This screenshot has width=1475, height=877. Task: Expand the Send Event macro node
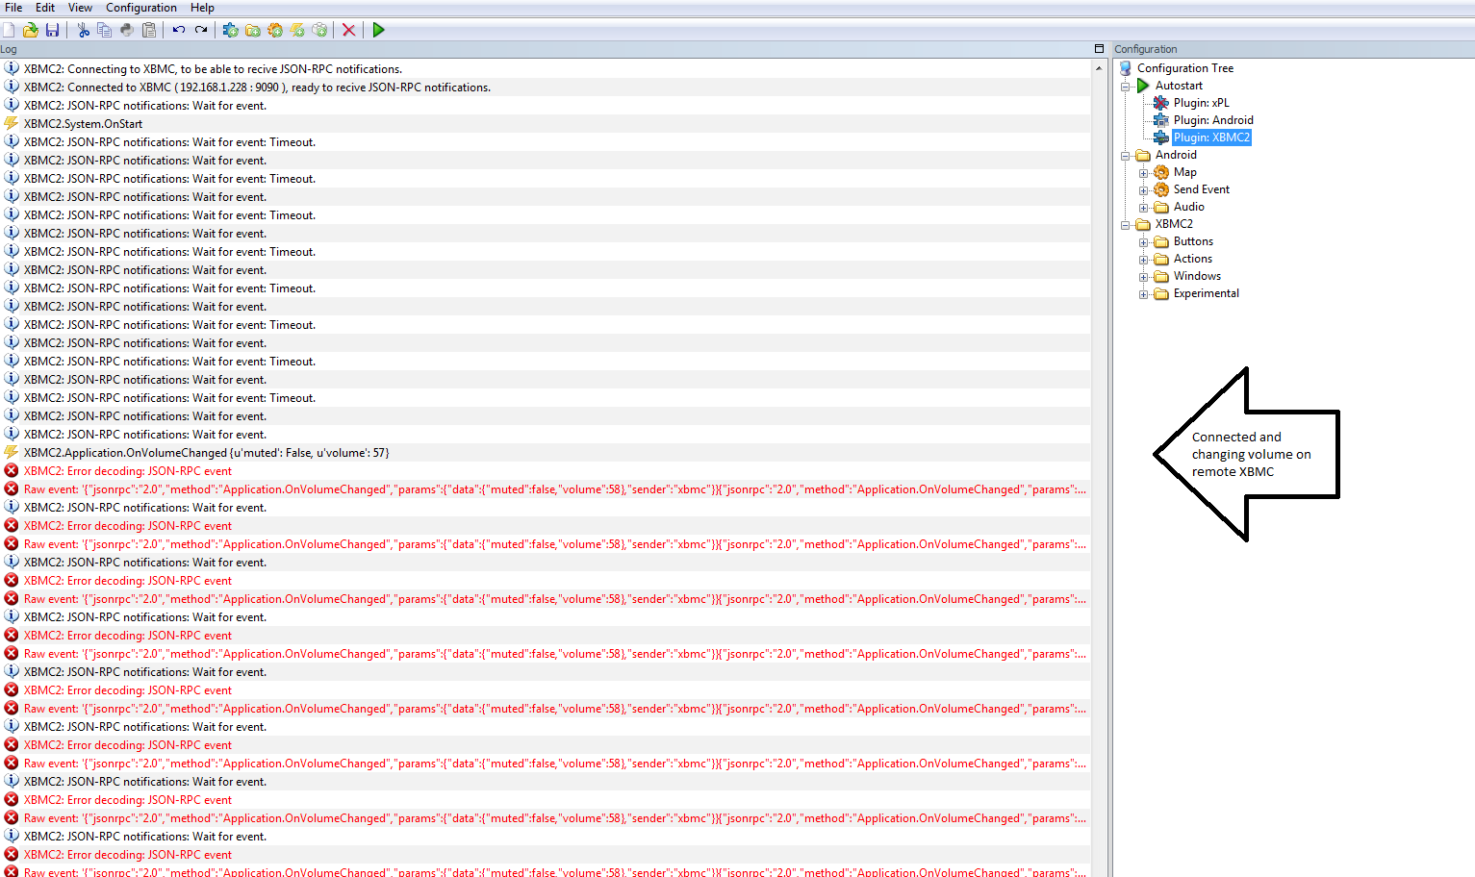(1143, 189)
